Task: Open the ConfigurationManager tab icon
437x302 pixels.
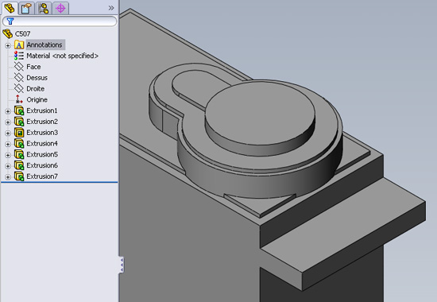Action: (44, 8)
